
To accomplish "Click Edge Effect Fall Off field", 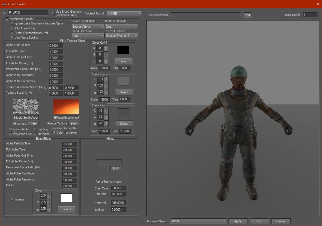I will 70,186.
